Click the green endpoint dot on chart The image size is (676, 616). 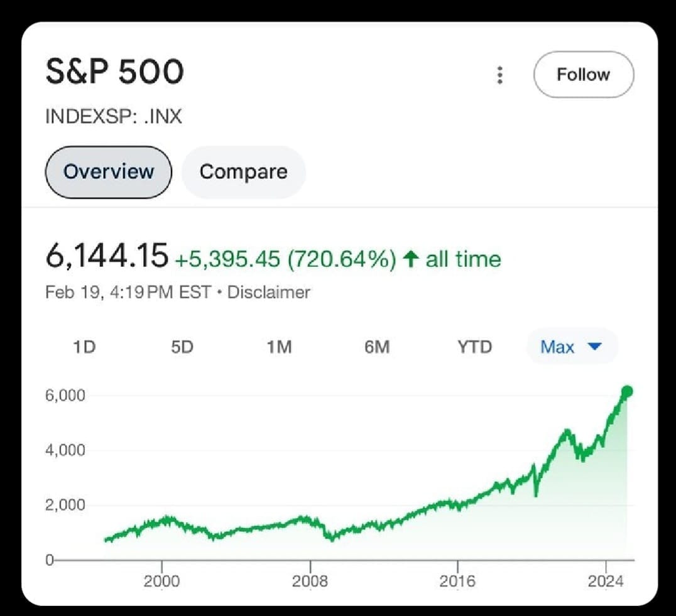626,392
